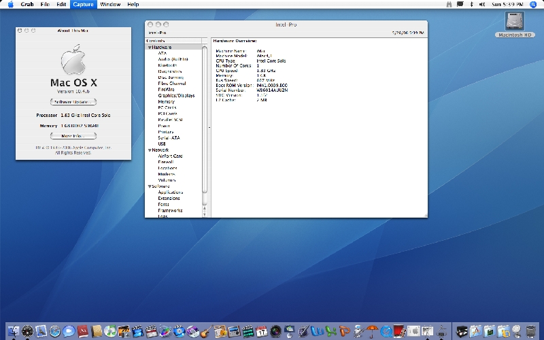The height and width of the screenshot is (340, 544).
Task: Launch GarageBand guitar icon
Action: (x=207, y=331)
